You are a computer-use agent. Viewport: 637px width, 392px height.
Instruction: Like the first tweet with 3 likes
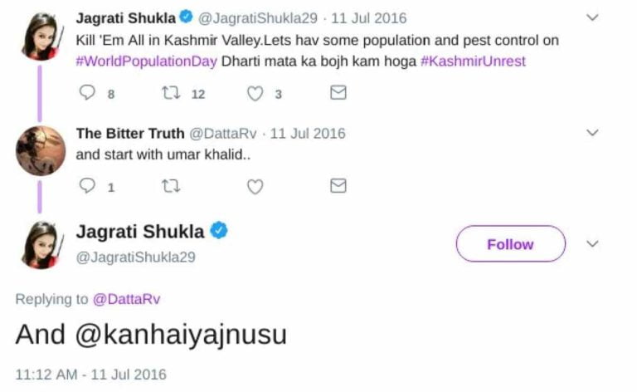(255, 94)
